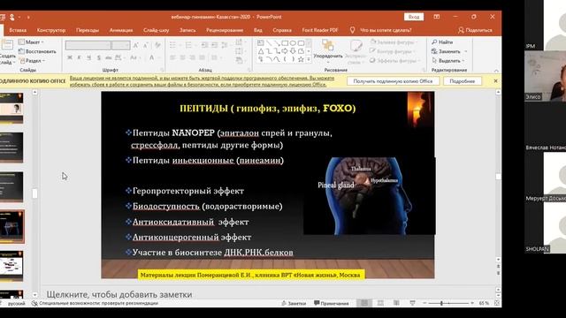
Task: Open the Конструктор ribbon tab
Action: tap(51, 30)
